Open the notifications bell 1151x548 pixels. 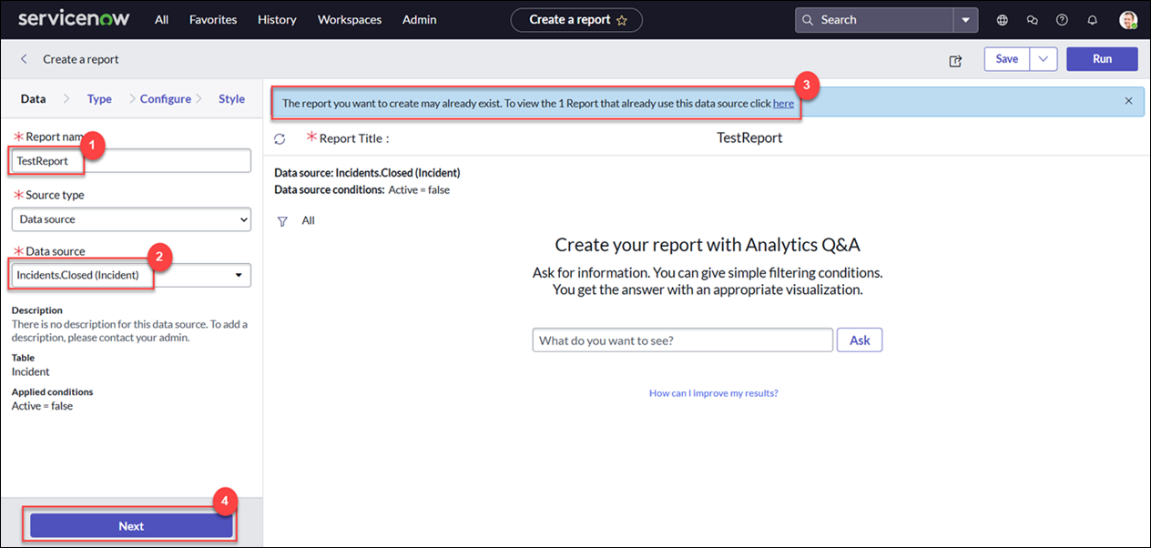tap(1093, 20)
